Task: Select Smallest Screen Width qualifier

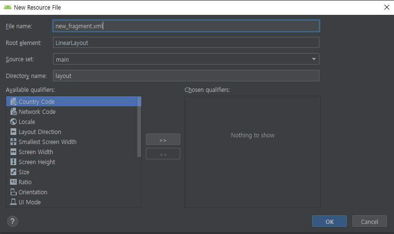Action: click(x=47, y=142)
